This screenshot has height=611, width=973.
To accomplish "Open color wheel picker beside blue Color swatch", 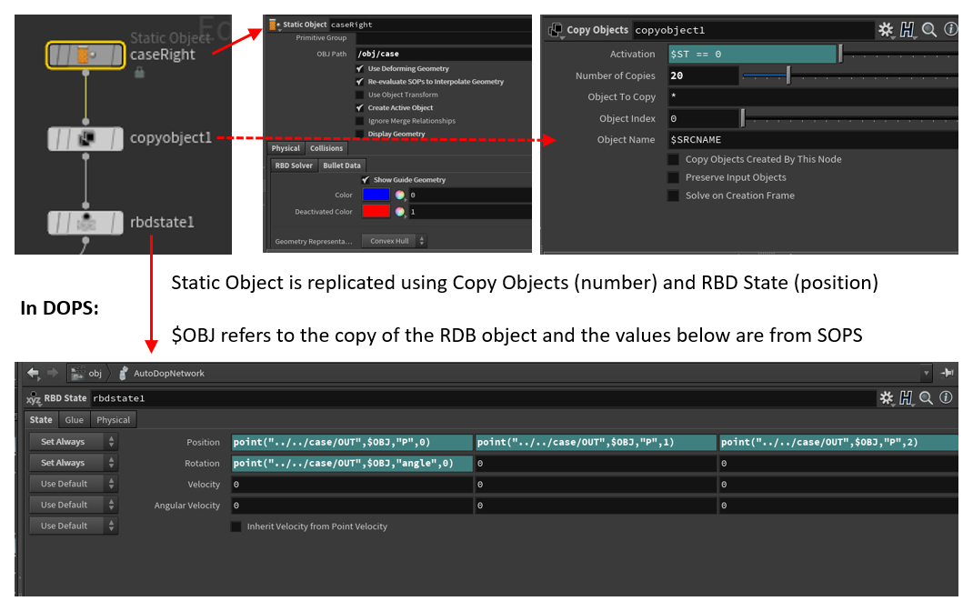I will coord(398,195).
